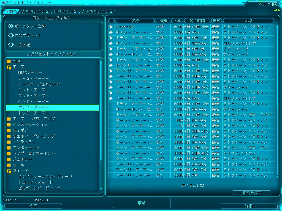
Task: Open the 入手可能アイテム tab
Action: [x=97, y=11]
